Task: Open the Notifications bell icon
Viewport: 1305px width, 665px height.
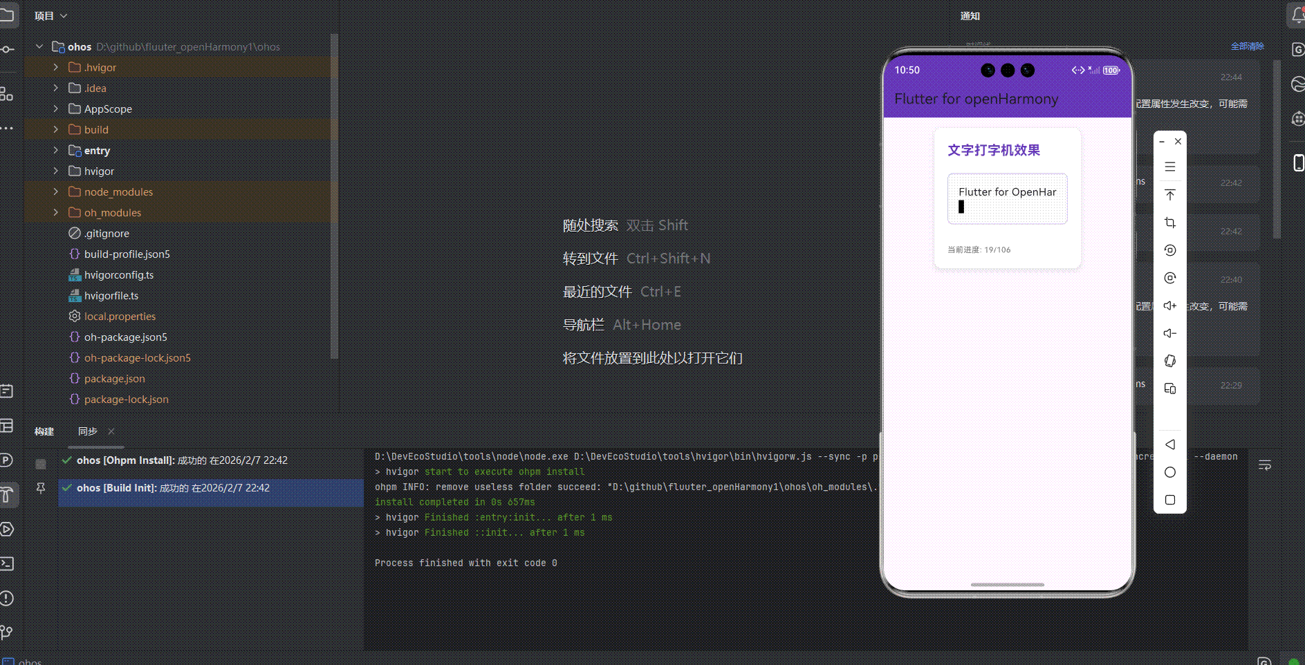Action: pyautogui.click(x=1297, y=15)
